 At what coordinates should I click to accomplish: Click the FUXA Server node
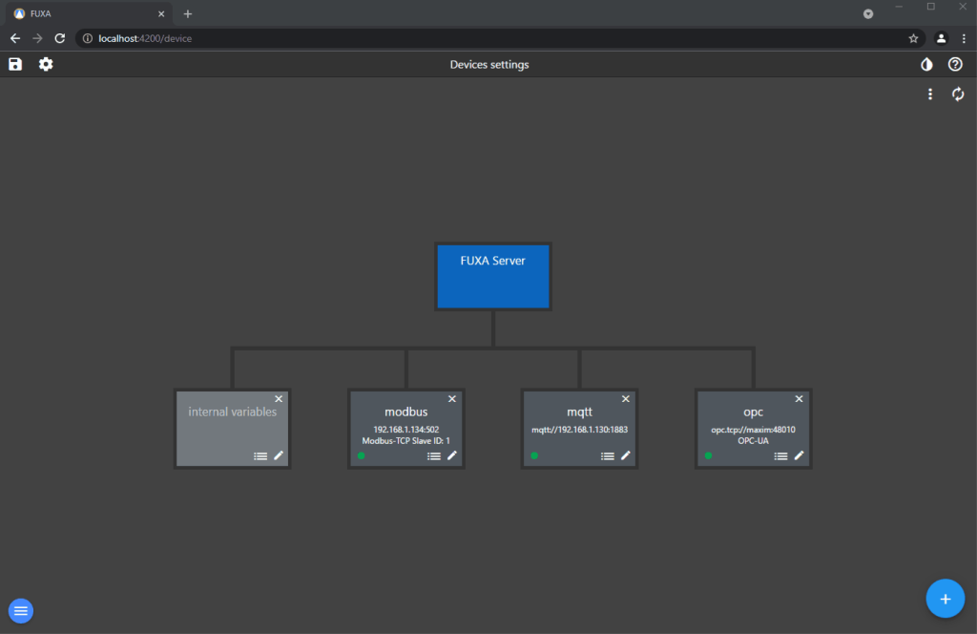point(493,276)
